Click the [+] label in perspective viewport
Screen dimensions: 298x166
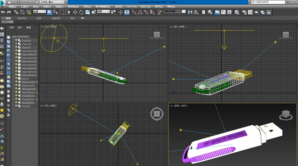click(x=171, y=106)
